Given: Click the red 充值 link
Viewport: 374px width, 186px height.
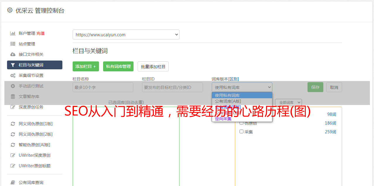Looking at the screenshot, I should [40, 33].
